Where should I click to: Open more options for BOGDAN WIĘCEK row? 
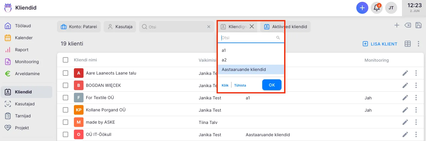coord(416,85)
